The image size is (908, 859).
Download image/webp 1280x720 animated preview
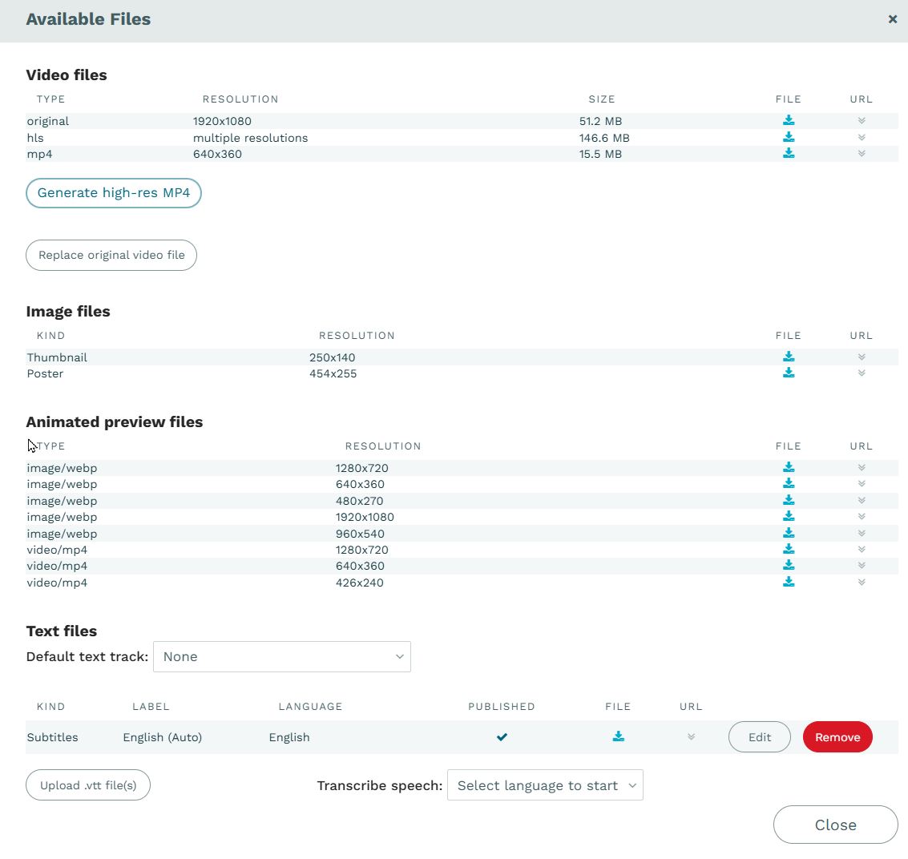pyautogui.click(x=788, y=467)
